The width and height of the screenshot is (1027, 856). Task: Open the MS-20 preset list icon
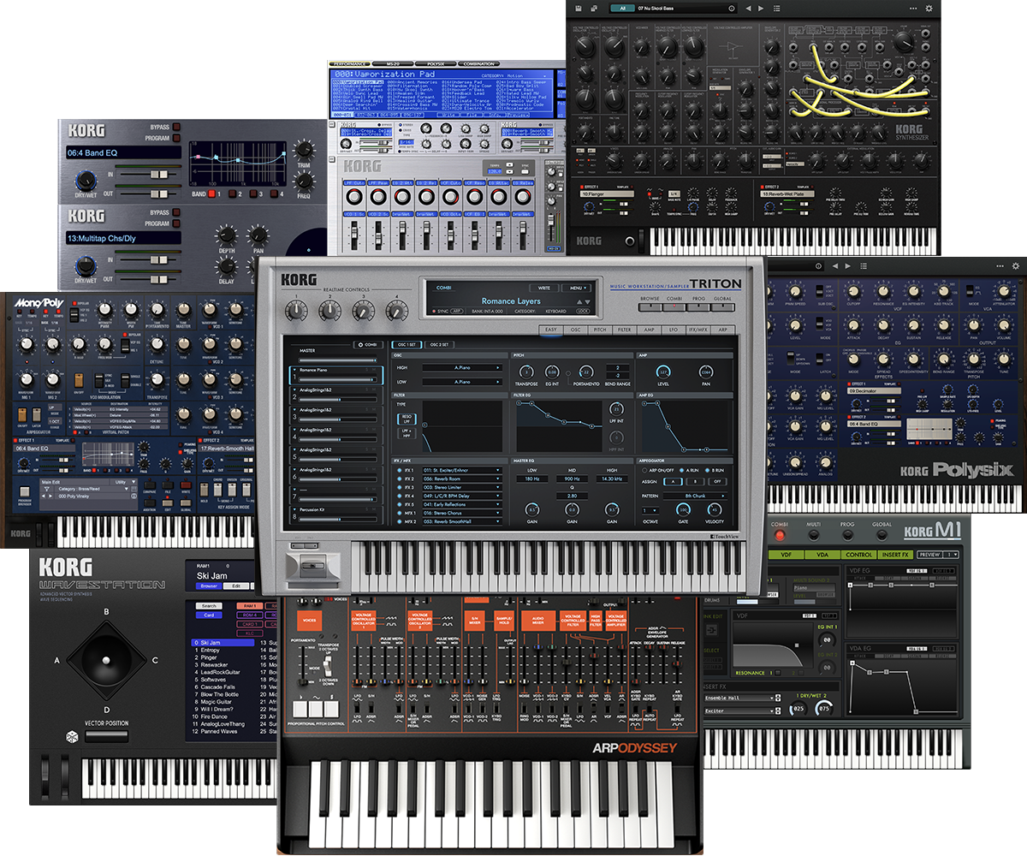[x=779, y=7]
